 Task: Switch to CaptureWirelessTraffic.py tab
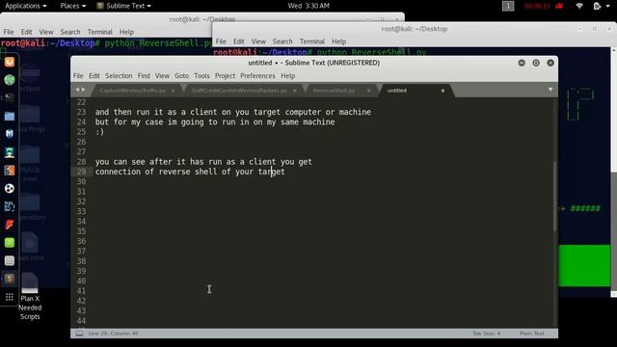133,91
